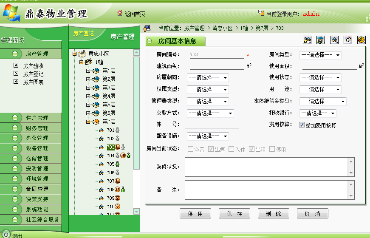Image resolution: width=370 pixels, height=238 pixels.
Task: Switch to the 房产登记 tab
Action: [x=83, y=34]
